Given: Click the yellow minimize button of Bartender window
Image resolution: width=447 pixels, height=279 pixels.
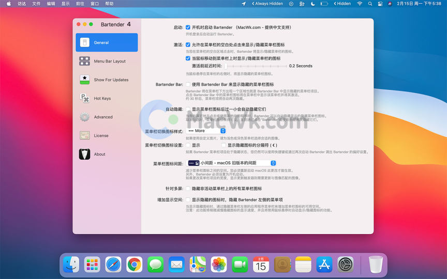Looking at the screenshot, I should click(x=85, y=24).
